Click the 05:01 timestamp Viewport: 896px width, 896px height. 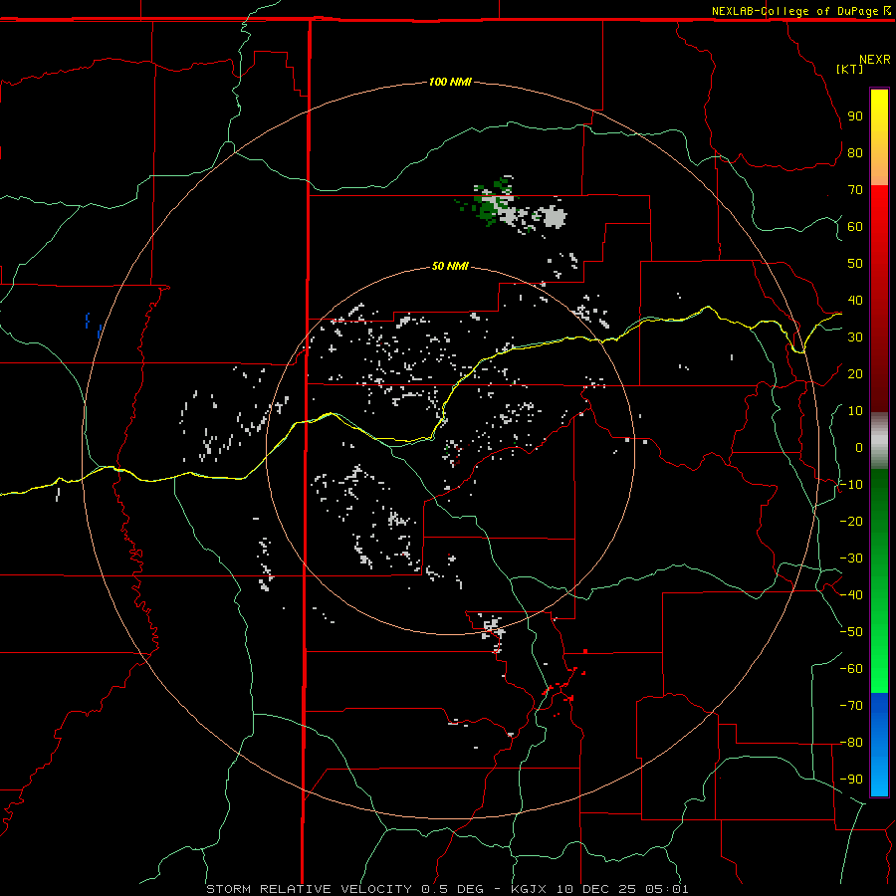coord(667,889)
